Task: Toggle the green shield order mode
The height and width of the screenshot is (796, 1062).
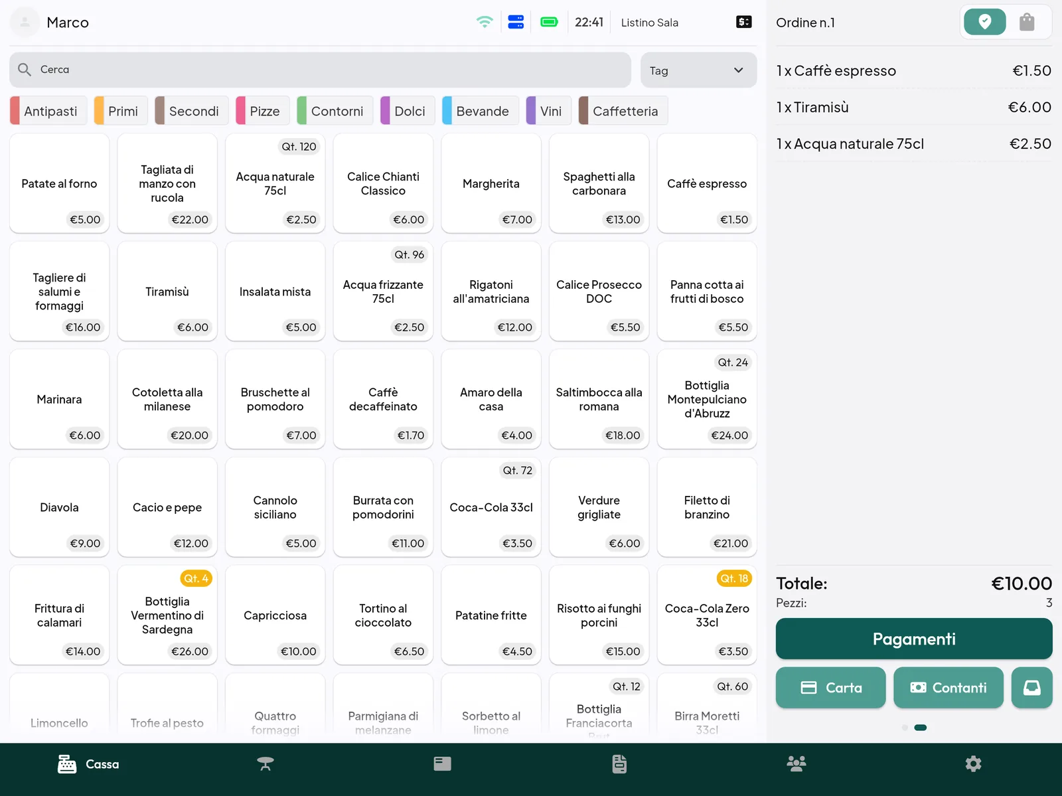Action: click(985, 22)
